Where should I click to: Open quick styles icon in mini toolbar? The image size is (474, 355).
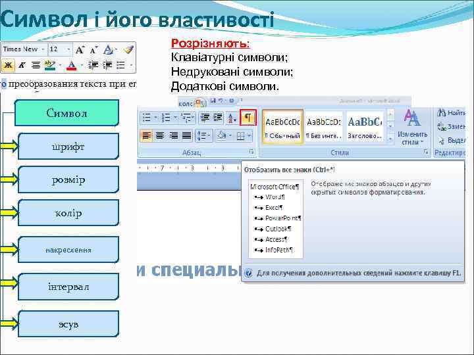108,49
